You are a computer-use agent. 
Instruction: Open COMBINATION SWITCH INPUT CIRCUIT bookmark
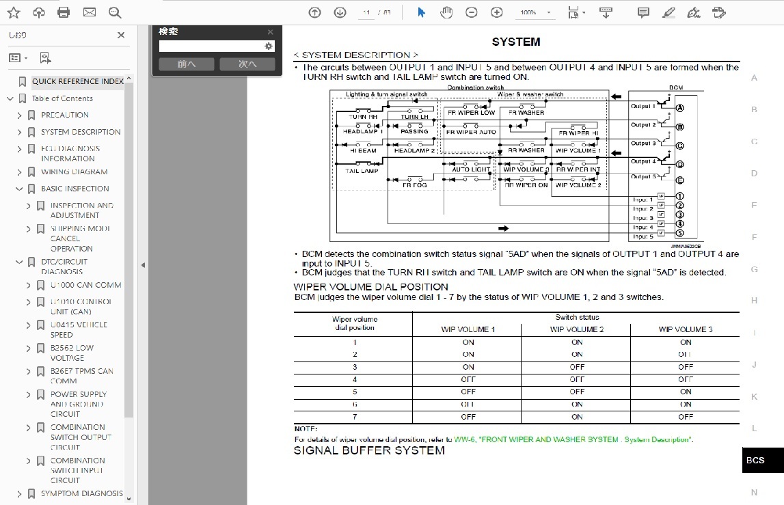(x=77, y=470)
